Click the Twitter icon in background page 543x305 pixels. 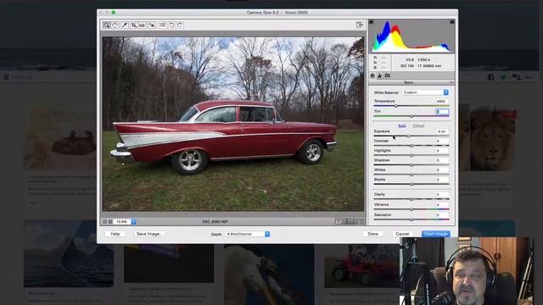(x=503, y=77)
